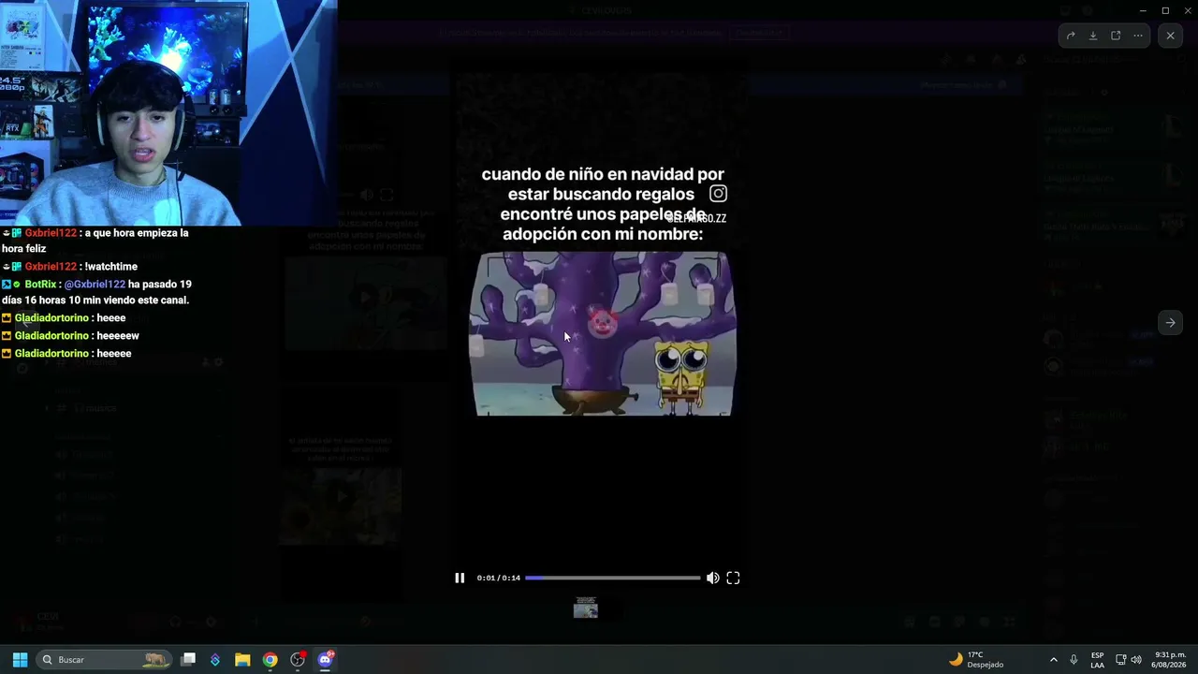Open the weather widget showing 17°C
The width and height of the screenshot is (1198, 674).
click(x=976, y=660)
